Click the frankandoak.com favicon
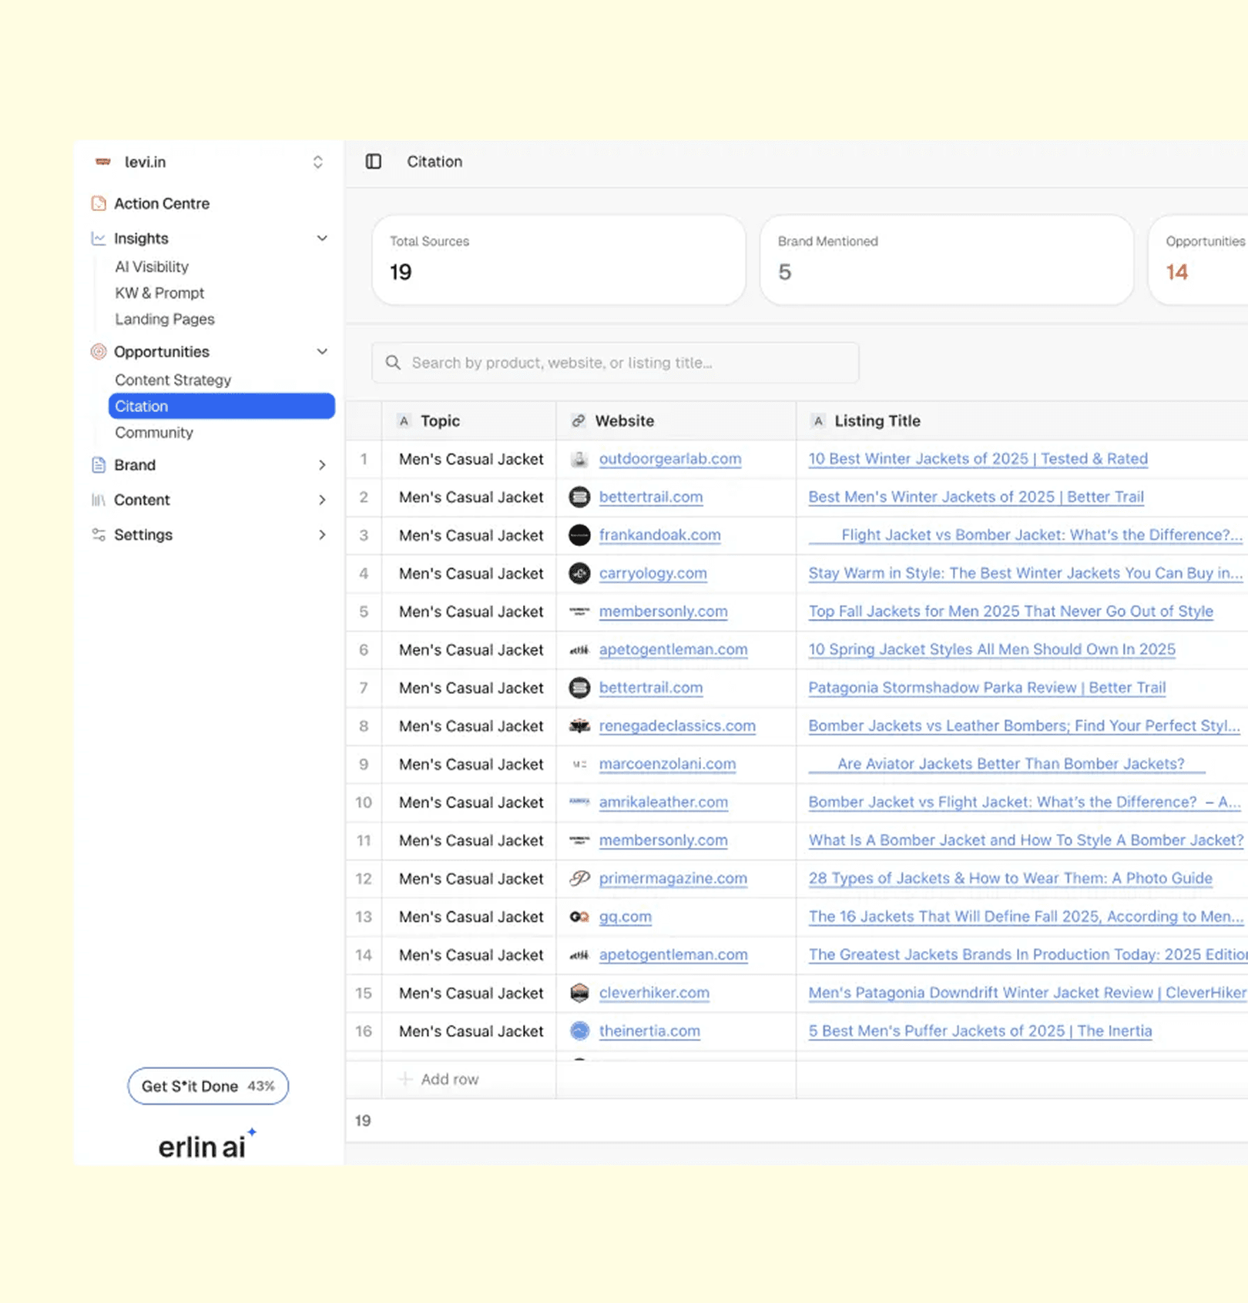 click(x=579, y=535)
